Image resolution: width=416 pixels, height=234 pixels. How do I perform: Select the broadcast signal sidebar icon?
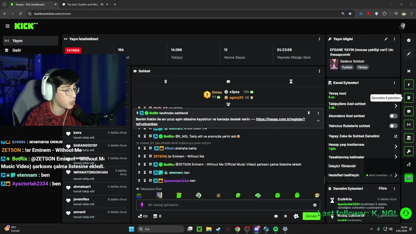pos(409,124)
